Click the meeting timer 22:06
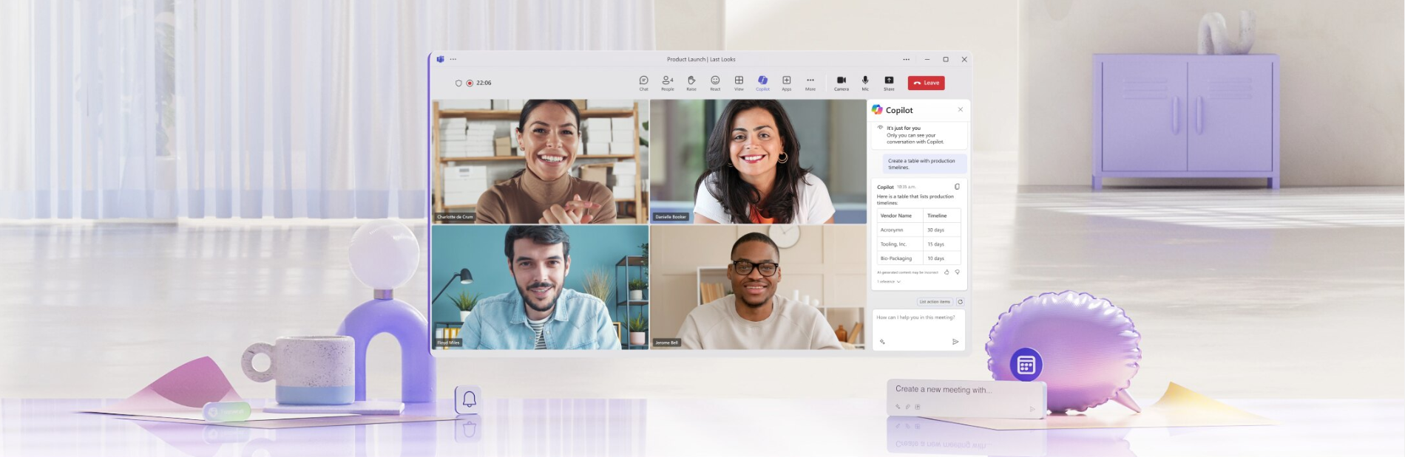1405x457 pixels. pyautogui.click(x=484, y=83)
